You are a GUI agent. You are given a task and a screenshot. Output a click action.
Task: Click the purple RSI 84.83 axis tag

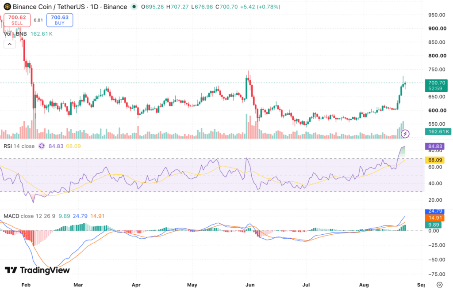coord(435,146)
